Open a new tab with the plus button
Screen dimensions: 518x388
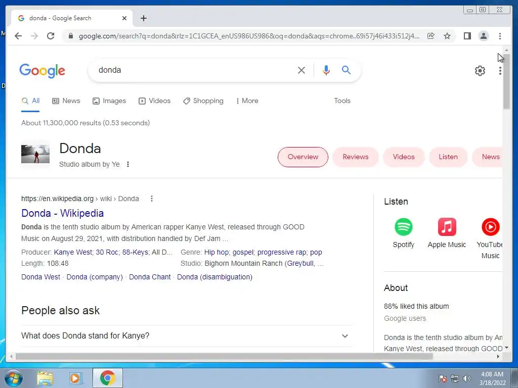click(x=143, y=18)
